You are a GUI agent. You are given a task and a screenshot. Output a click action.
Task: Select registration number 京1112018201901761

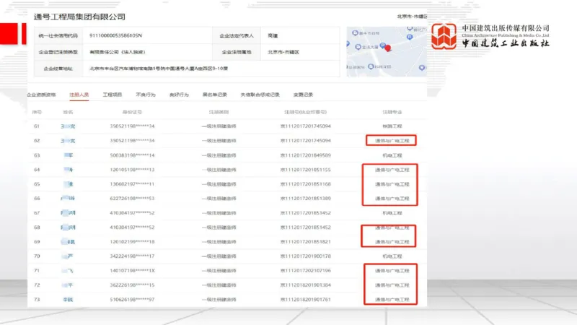point(305,300)
